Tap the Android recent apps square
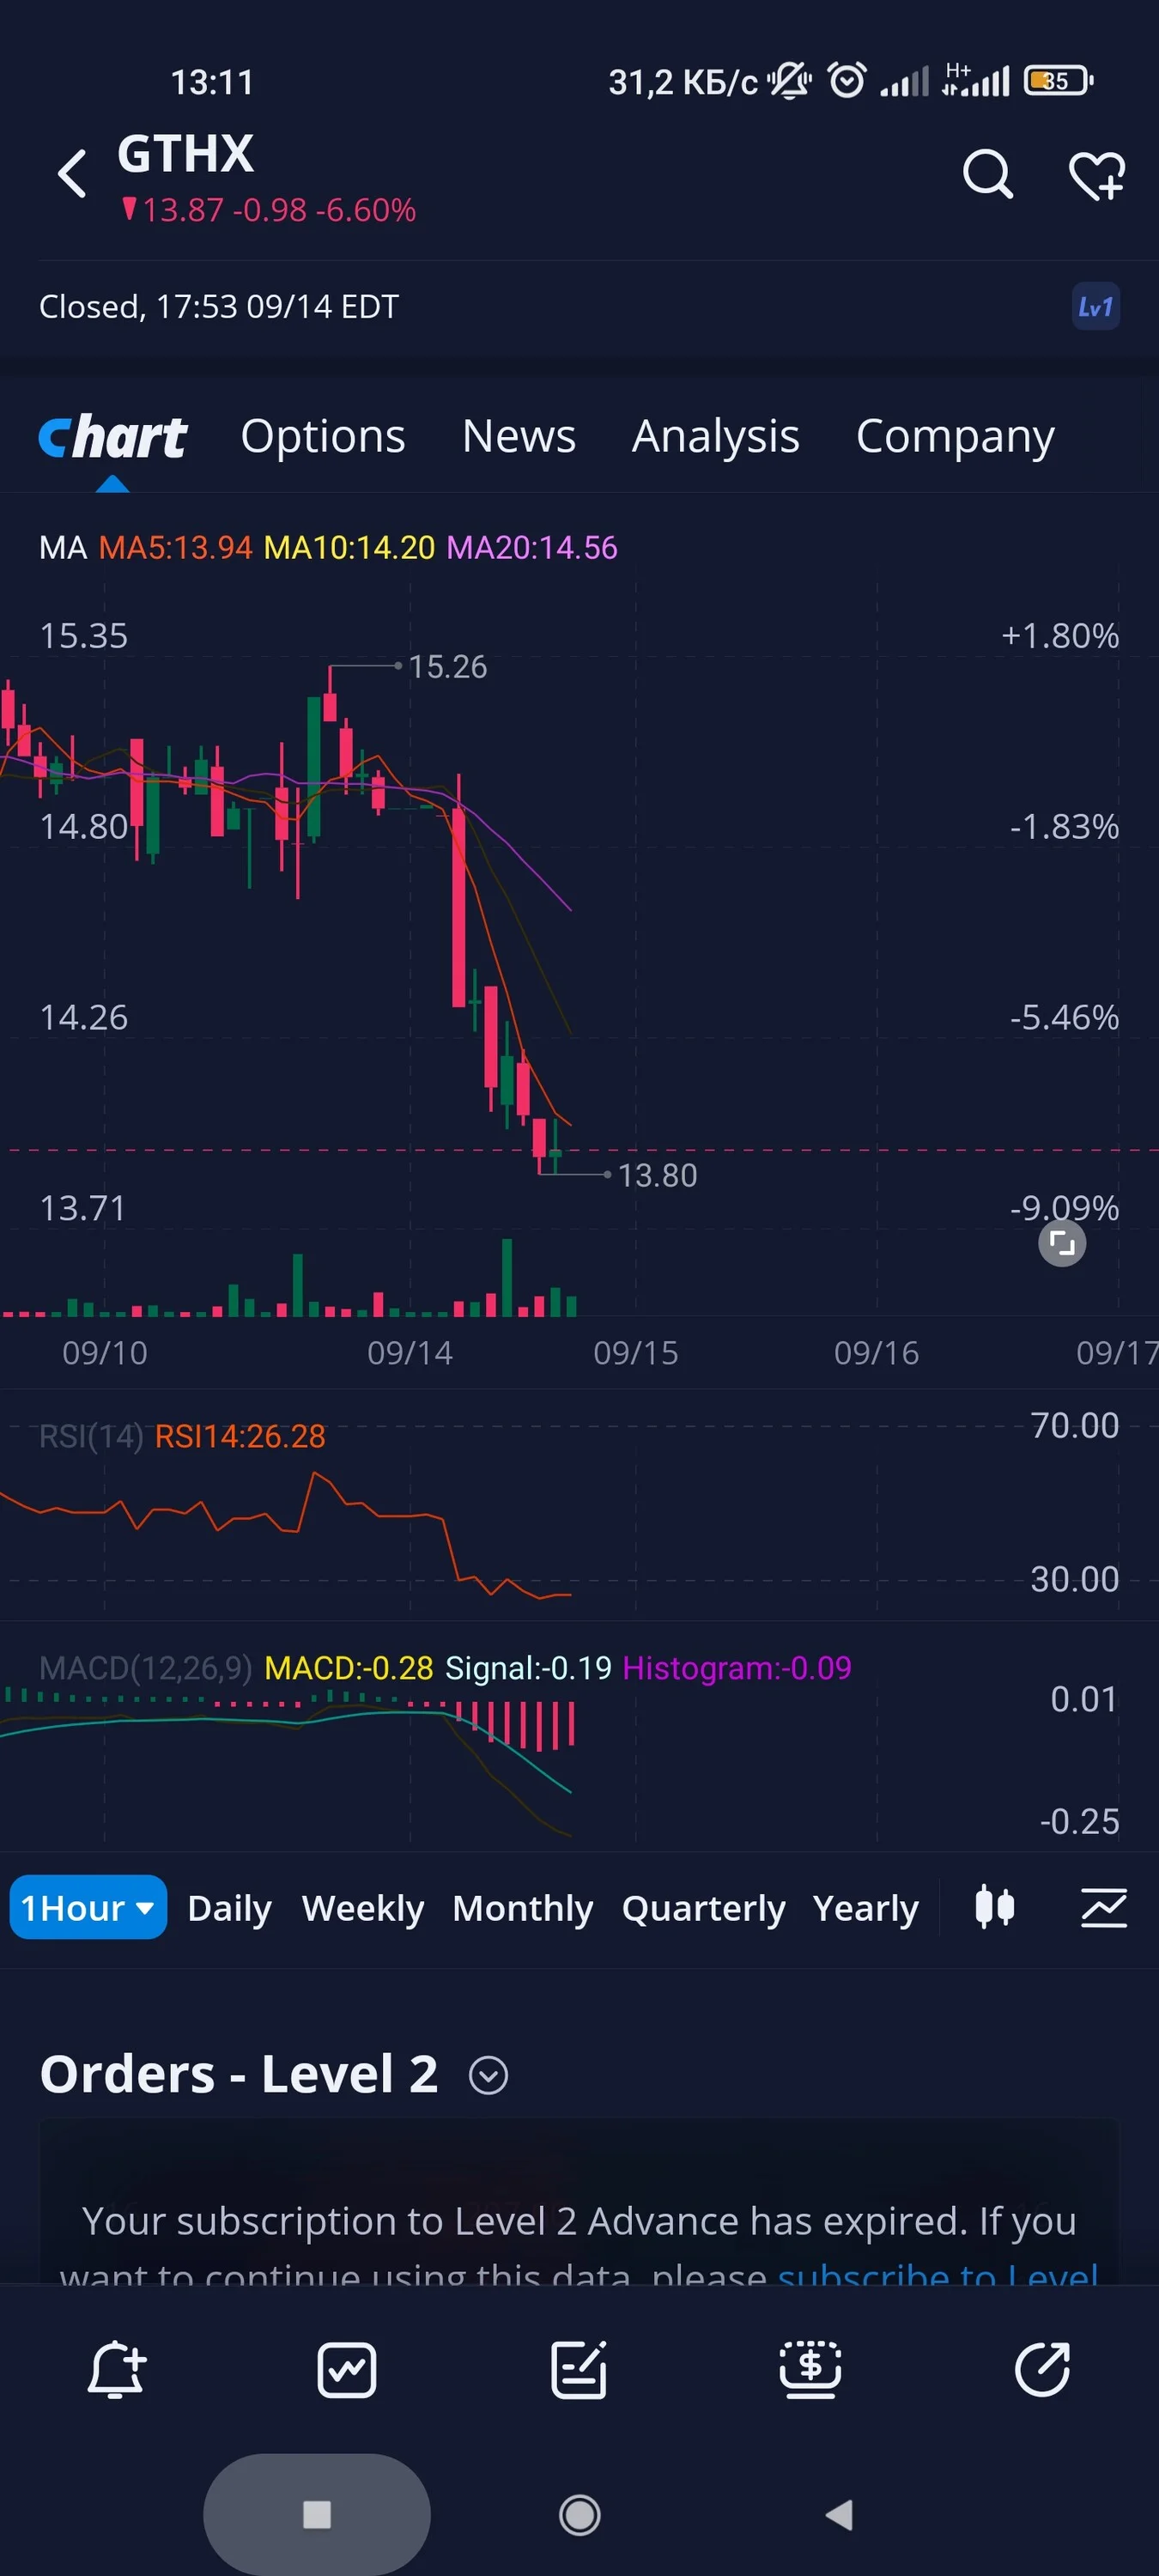 [x=317, y=2514]
